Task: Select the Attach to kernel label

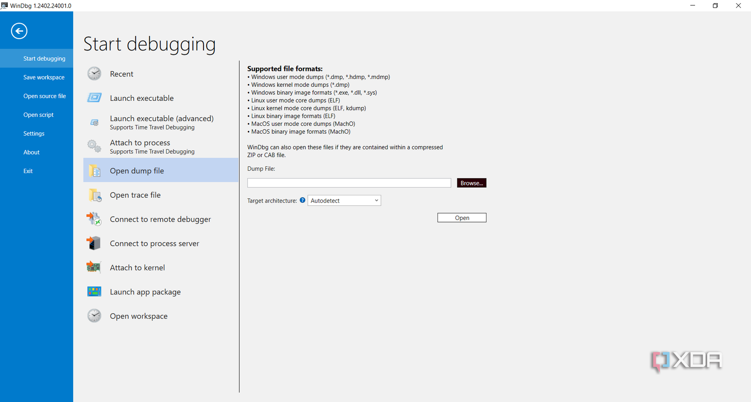Action: [x=137, y=268]
